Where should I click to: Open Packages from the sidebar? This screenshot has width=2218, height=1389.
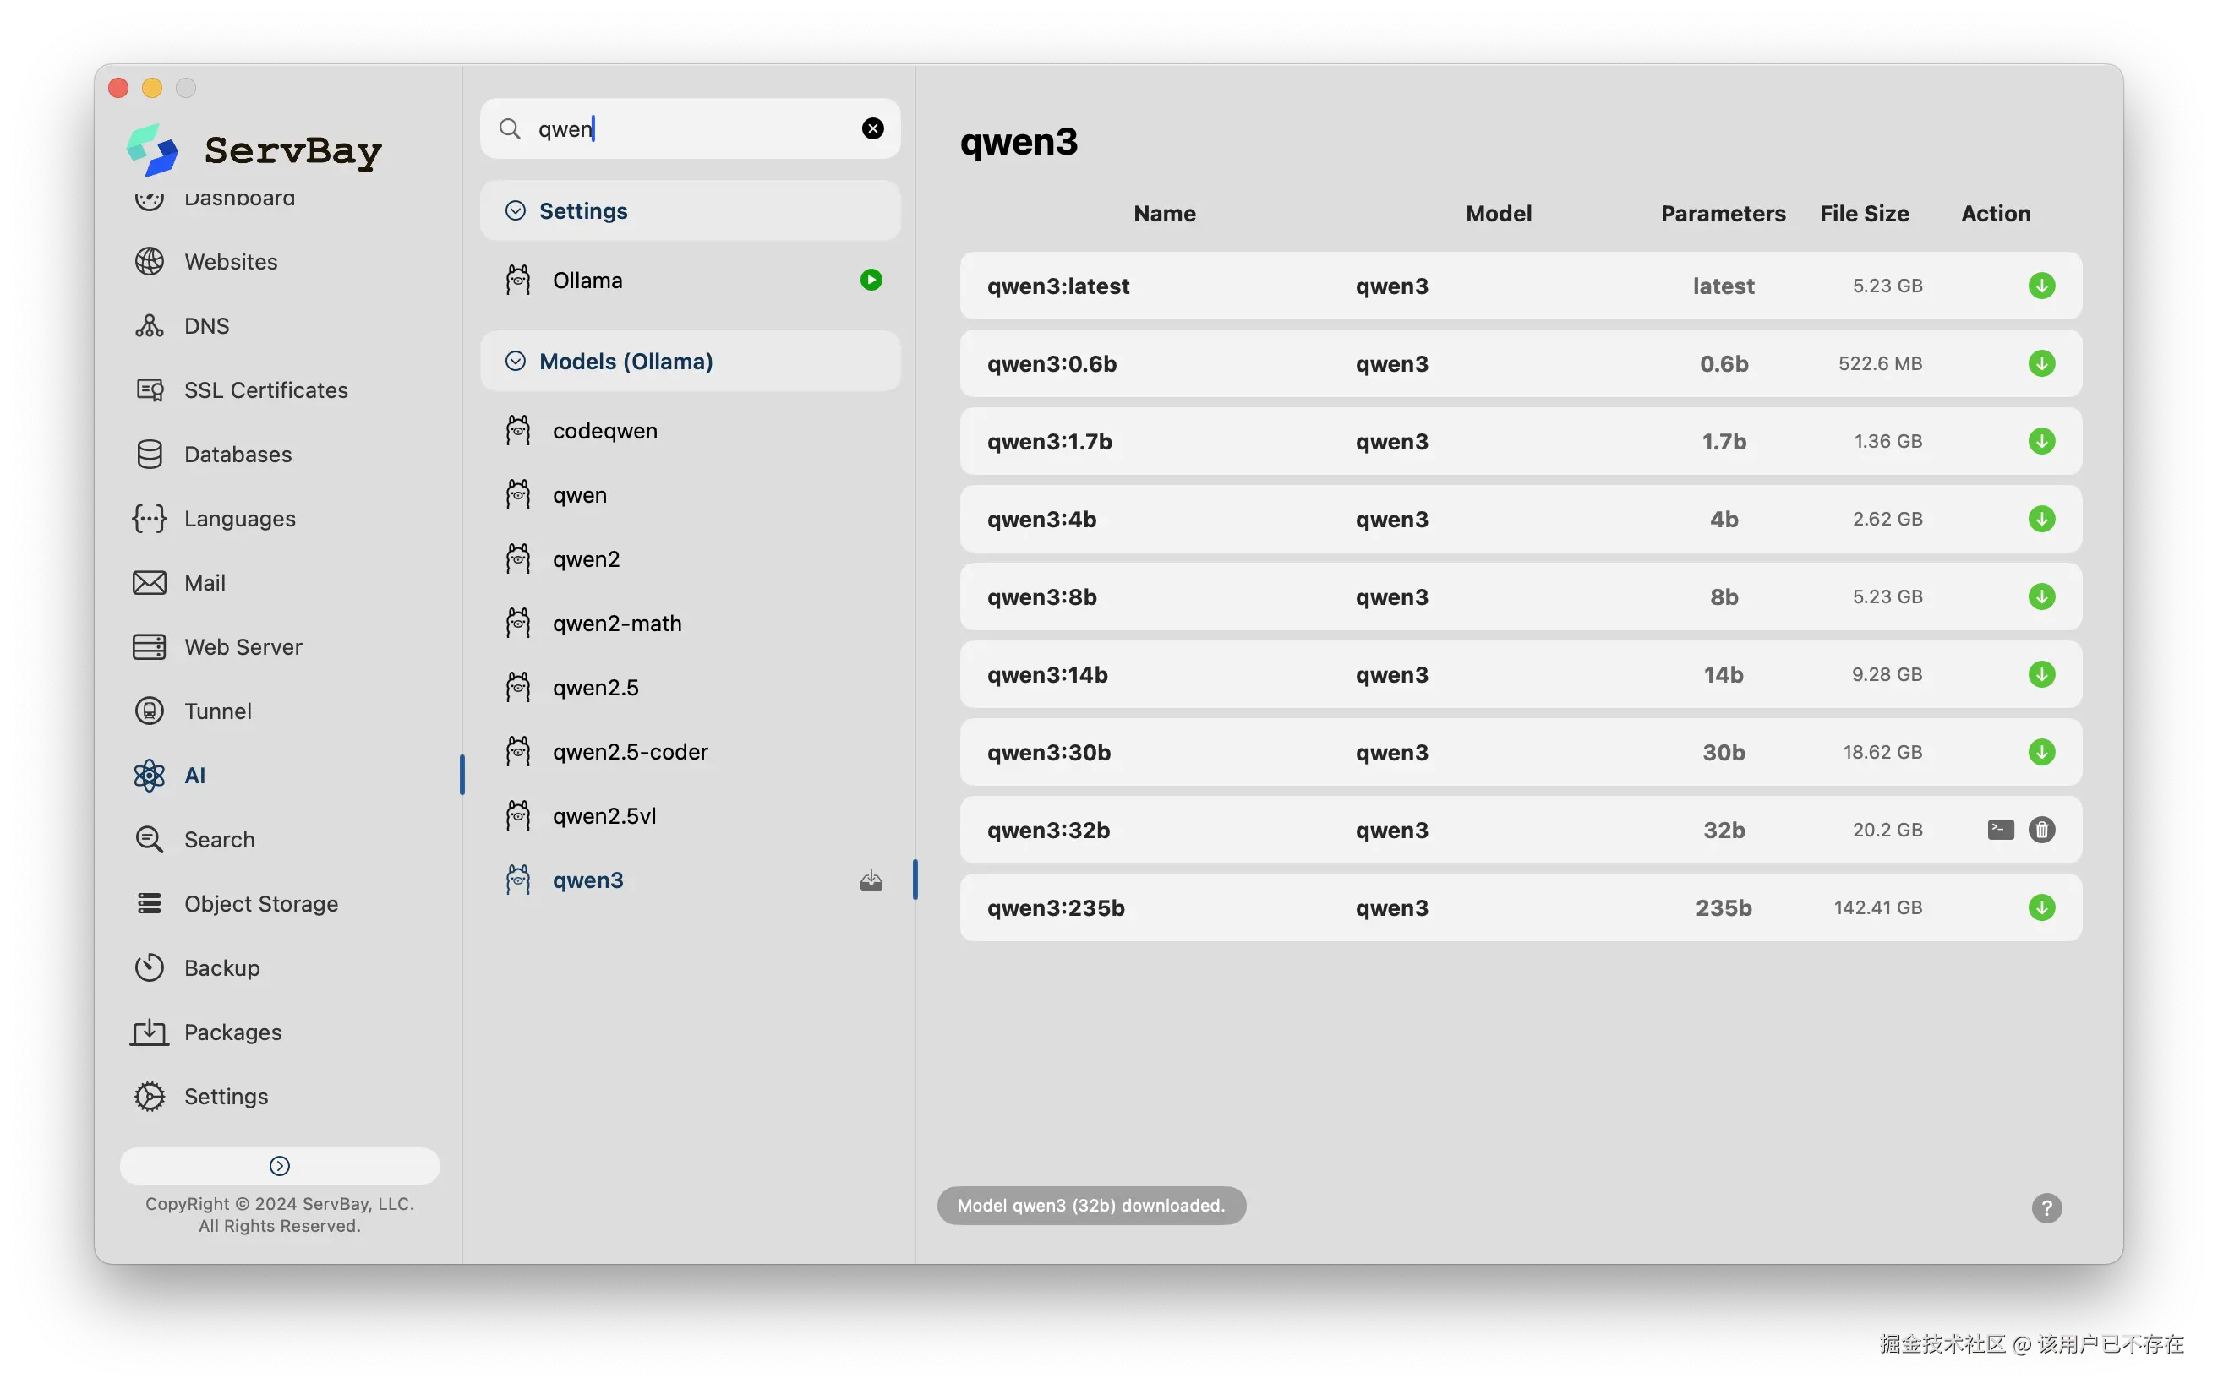pyautogui.click(x=232, y=1032)
